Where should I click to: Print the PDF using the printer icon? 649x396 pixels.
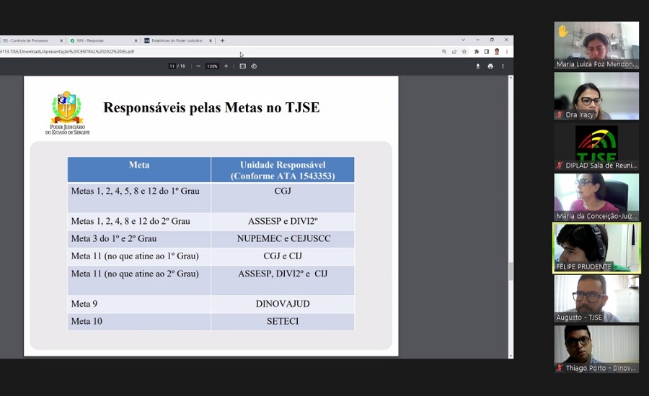pyautogui.click(x=490, y=66)
